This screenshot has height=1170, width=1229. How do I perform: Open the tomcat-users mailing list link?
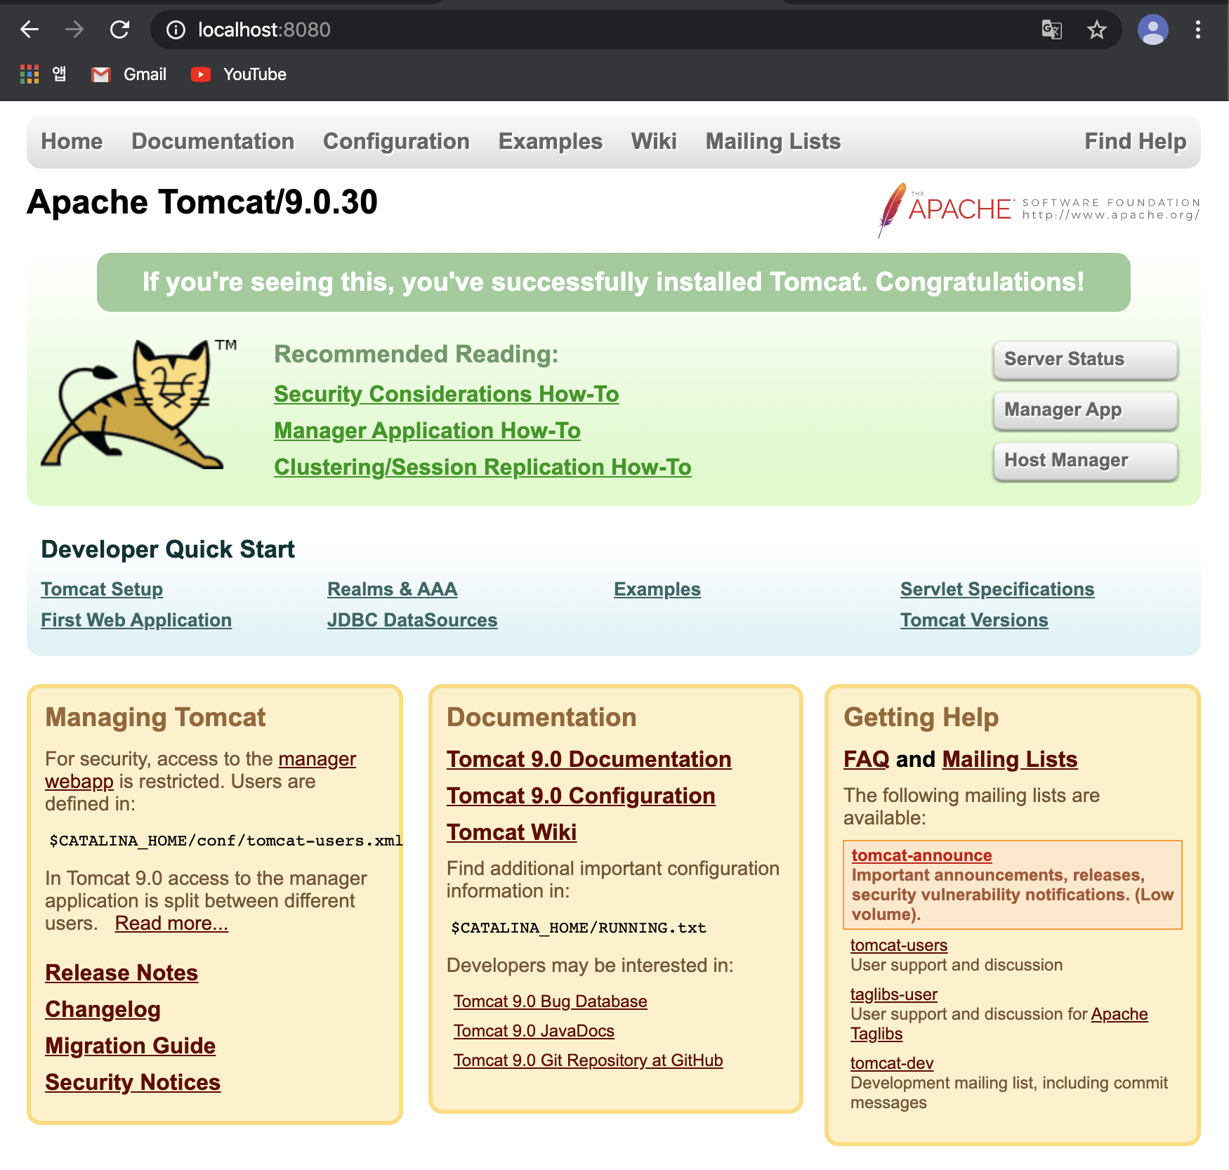point(898,945)
